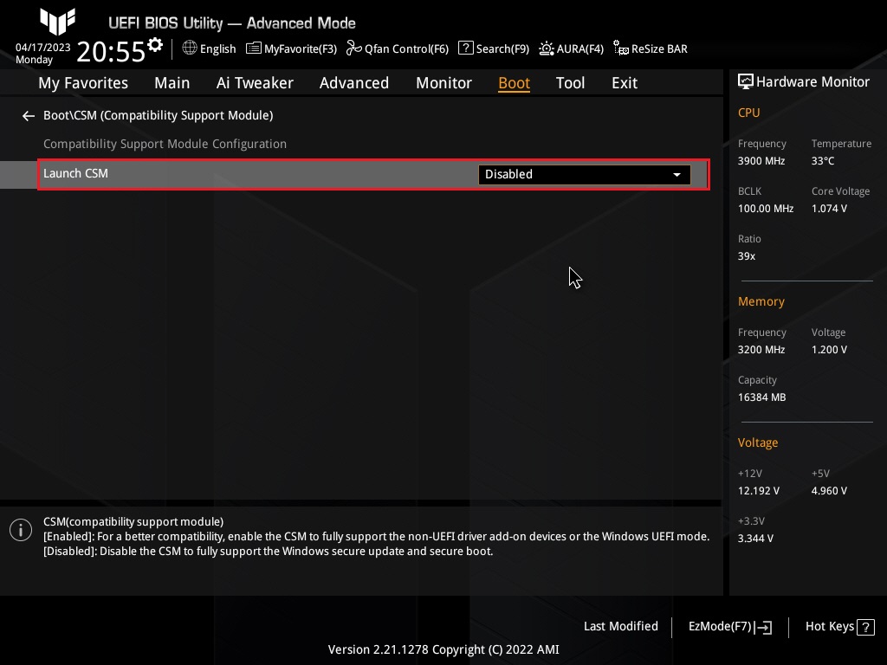The height and width of the screenshot is (665, 887).
Task: Click MyFavorite(F3) label
Action: pyautogui.click(x=301, y=49)
